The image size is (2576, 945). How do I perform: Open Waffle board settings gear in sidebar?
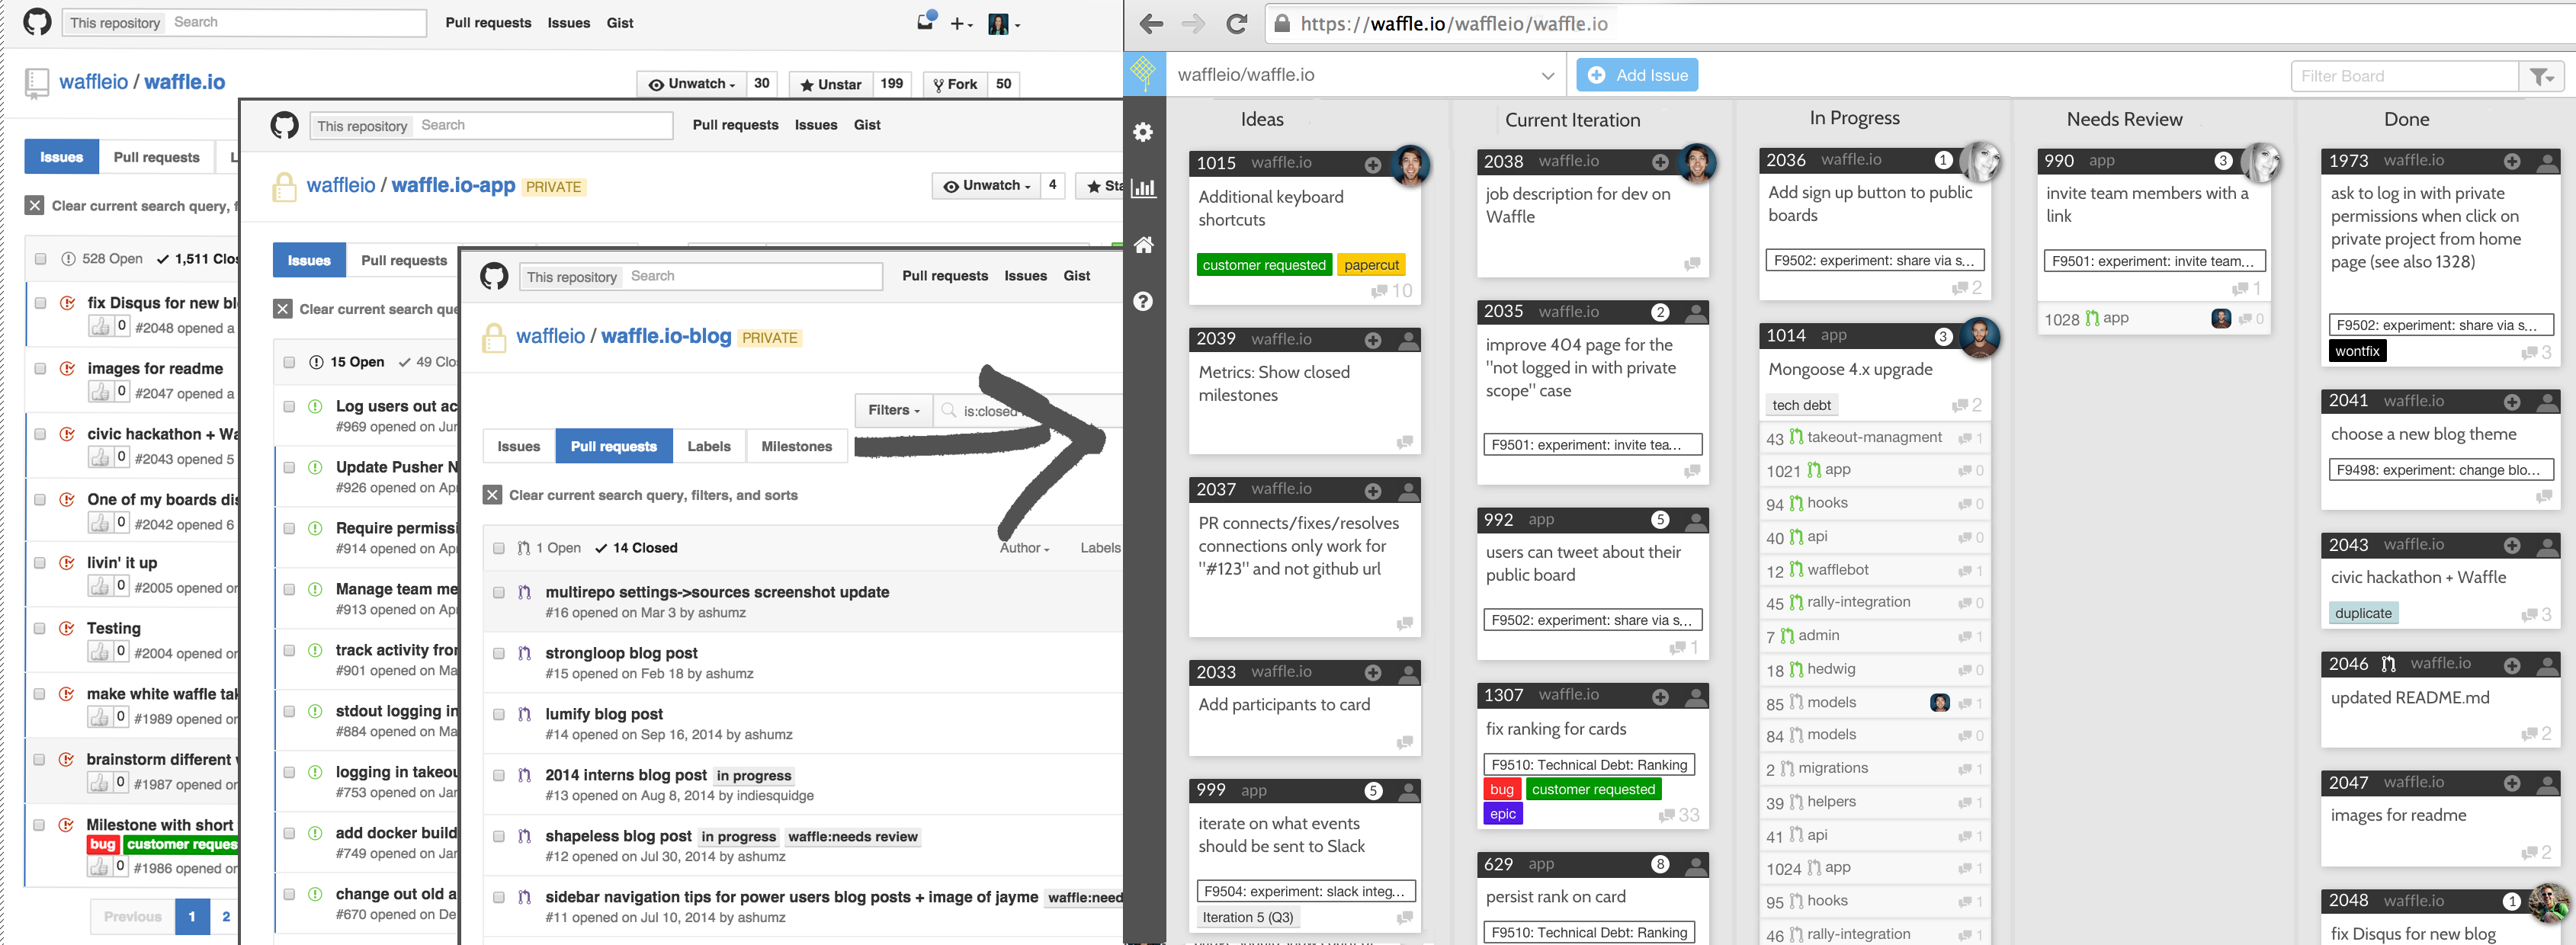(x=1143, y=132)
